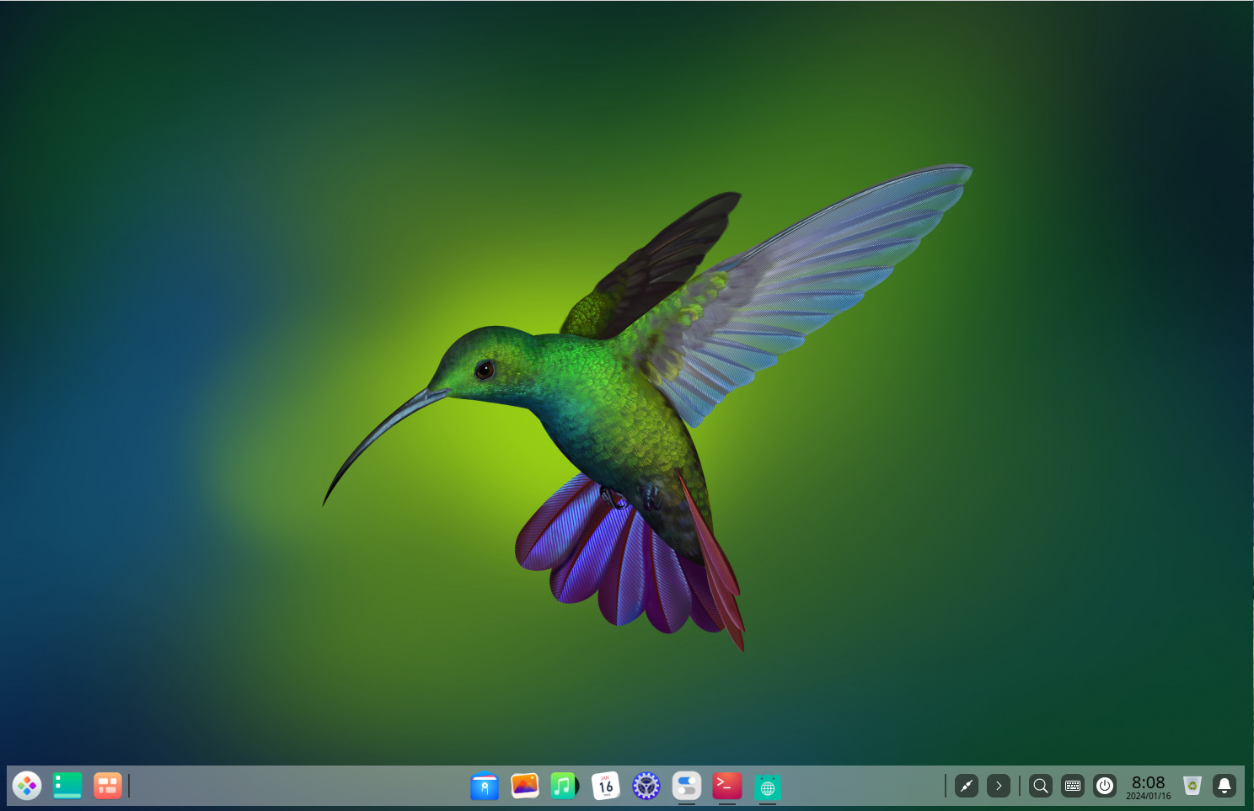Open Grand Search from the system tray
Viewport: 1254px width, 811px height.
tap(1041, 785)
